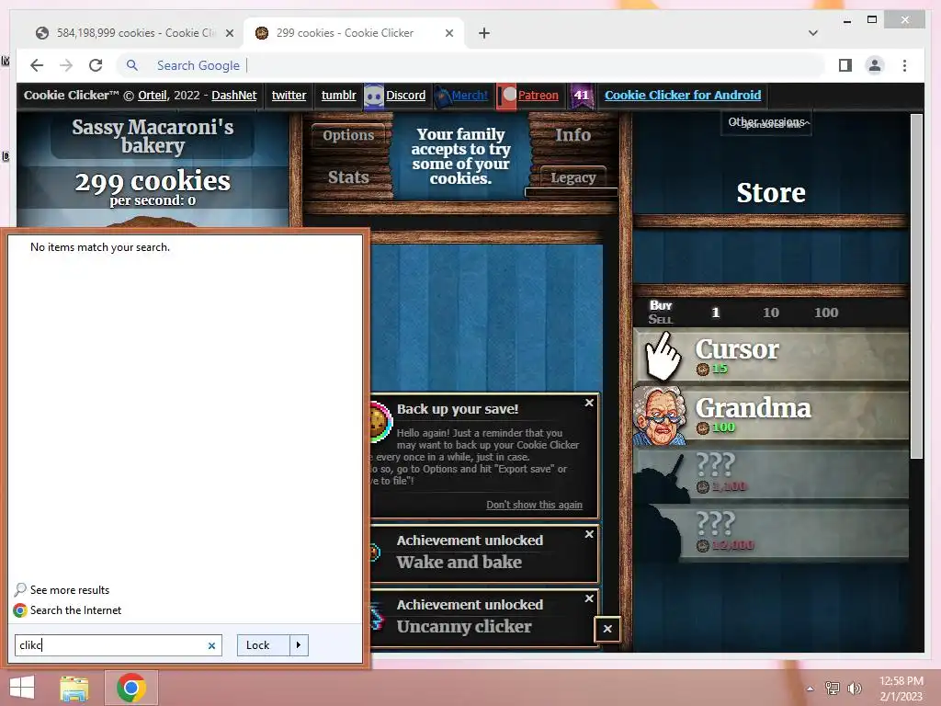
Task: Click See more results
Action: [70, 590]
